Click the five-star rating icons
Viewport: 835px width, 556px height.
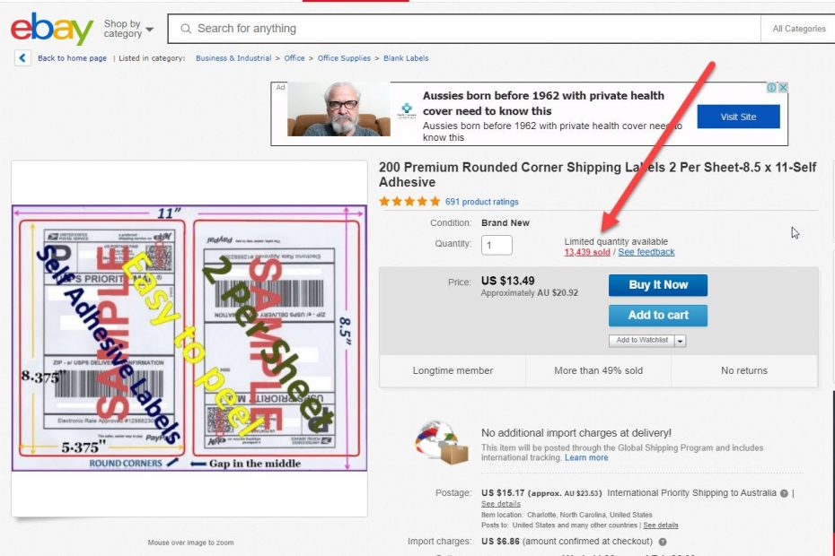coord(409,202)
